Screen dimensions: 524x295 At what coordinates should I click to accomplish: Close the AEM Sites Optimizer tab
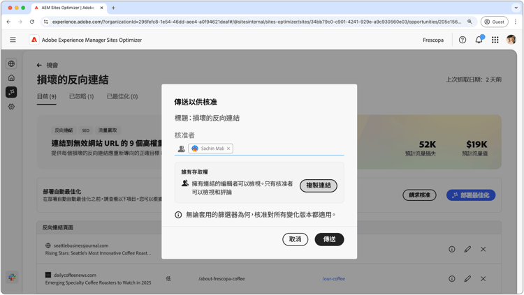coord(101,8)
